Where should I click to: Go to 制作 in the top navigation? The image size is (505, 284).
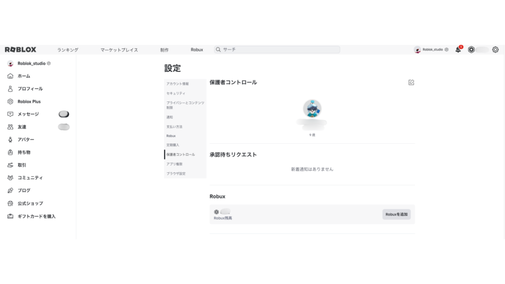[x=164, y=50]
